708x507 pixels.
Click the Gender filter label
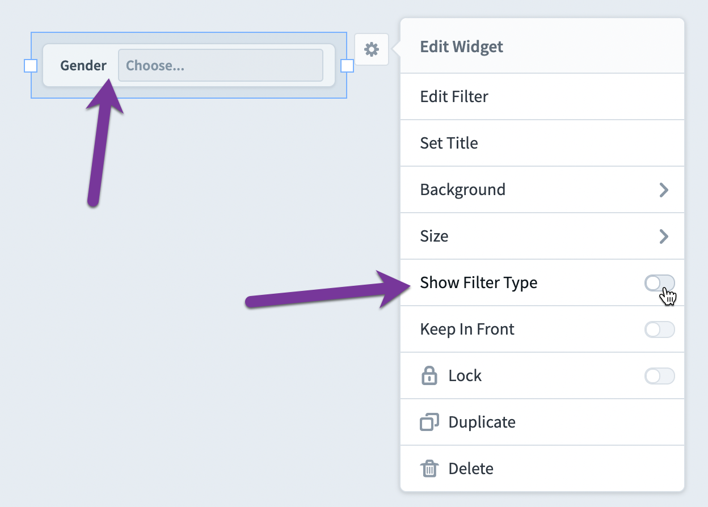(x=83, y=66)
